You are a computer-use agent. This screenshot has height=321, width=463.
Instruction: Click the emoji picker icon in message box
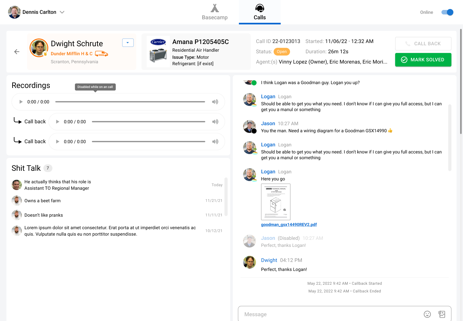tap(427, 314)
